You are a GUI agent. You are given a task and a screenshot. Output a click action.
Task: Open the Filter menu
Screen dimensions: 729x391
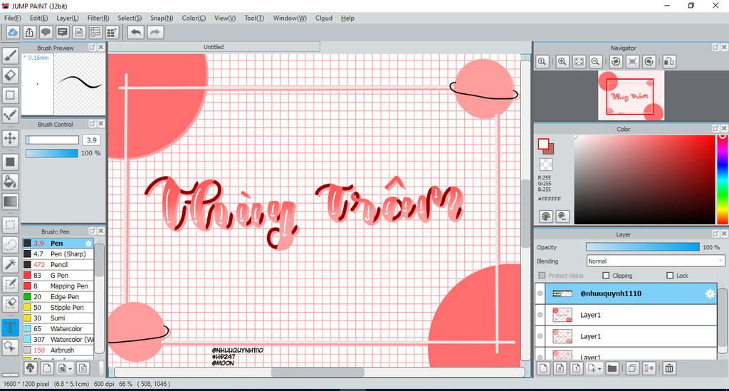pyautogui.click(x=98, y=18)
